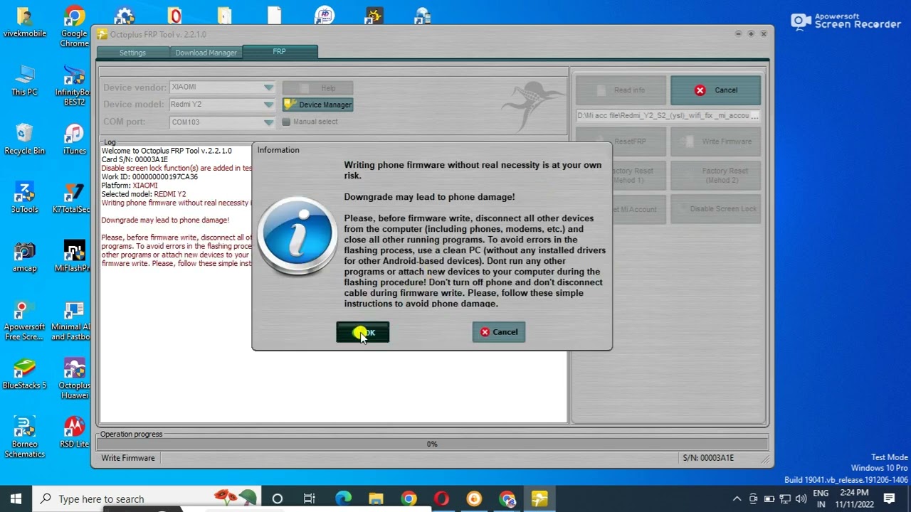
Task: Expand the Device model dropdown
Action: (x=268, y=105)
